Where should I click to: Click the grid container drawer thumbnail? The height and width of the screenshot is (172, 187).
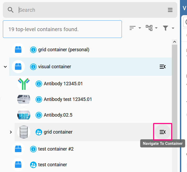(24, 132)
